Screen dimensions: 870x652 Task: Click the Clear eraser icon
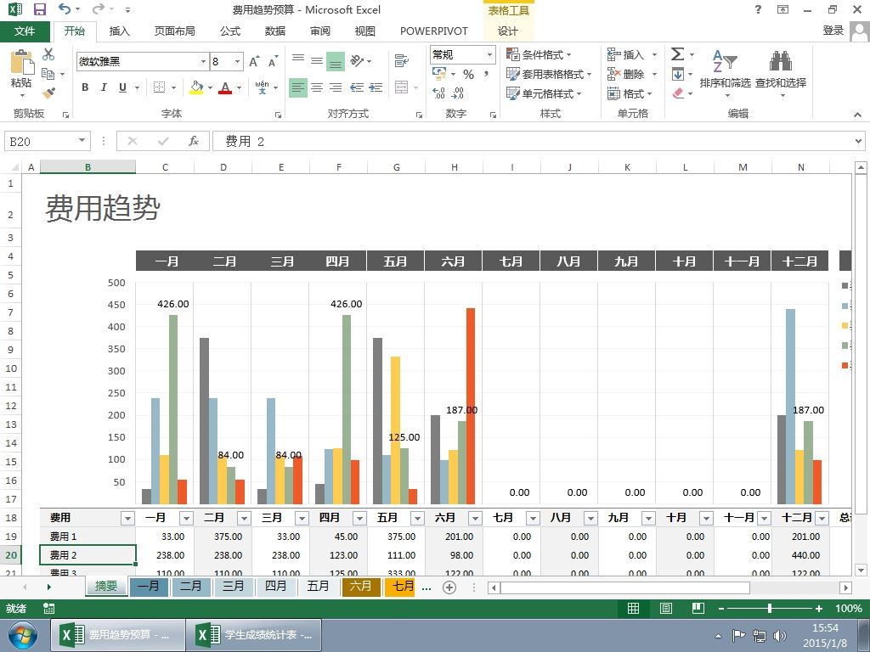(677, 93)
